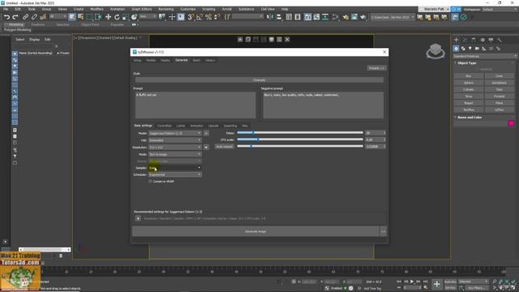
Task: Select the Select and Link tool
Action: pos(25,17)
